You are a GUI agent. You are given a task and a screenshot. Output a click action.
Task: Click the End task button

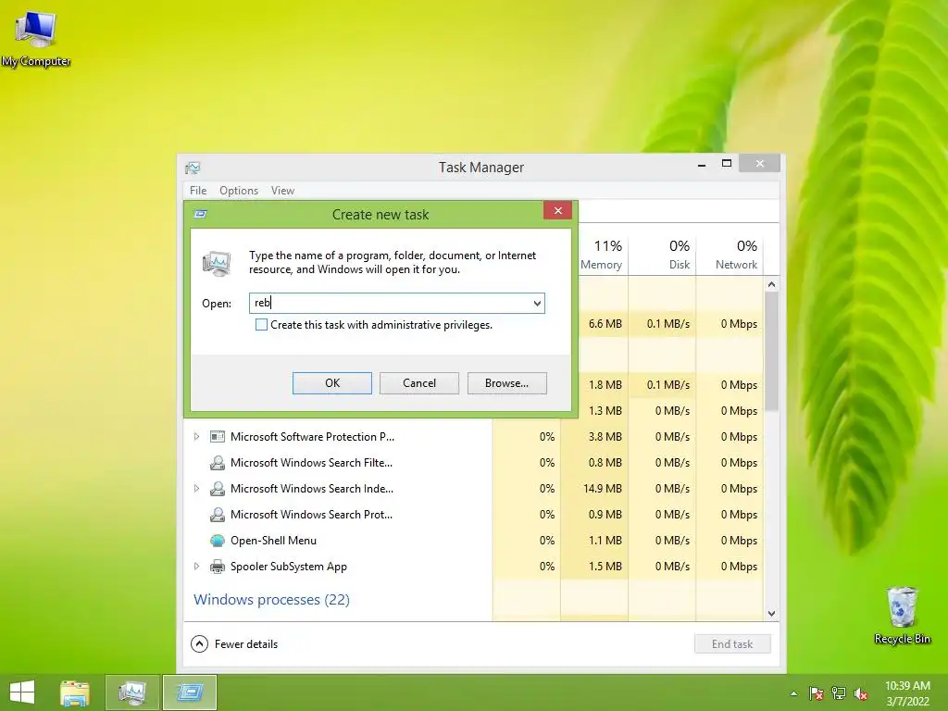pyautogui.click(x=732, y=644)
